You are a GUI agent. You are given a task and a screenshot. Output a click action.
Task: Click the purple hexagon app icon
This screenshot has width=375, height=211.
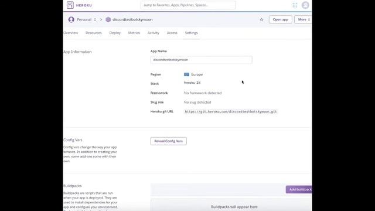pos(108,19)
